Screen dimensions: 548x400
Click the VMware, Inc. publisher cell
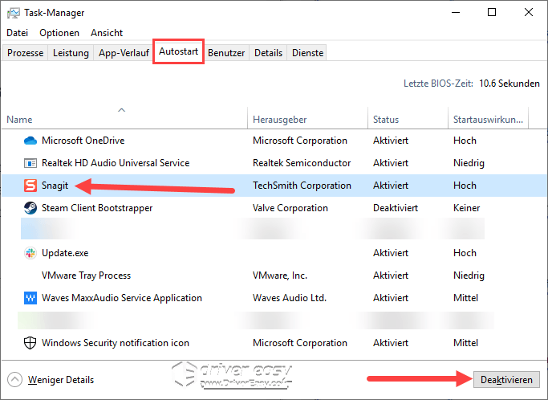pos(280,276)
